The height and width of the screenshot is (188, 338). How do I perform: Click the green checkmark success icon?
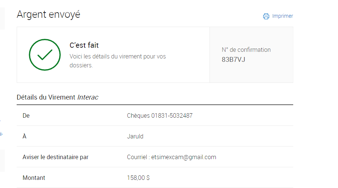pyautogui.click(x=45, y=55)
